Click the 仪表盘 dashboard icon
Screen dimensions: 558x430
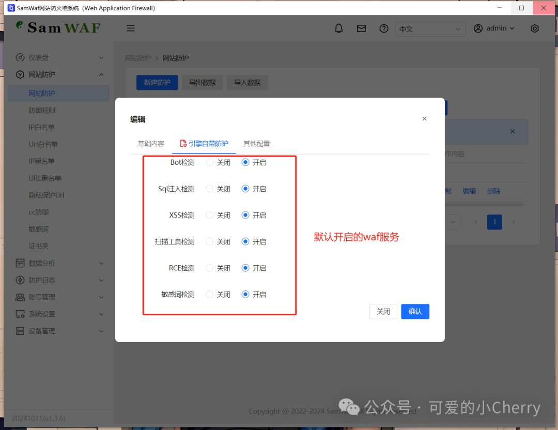[20, 57]
